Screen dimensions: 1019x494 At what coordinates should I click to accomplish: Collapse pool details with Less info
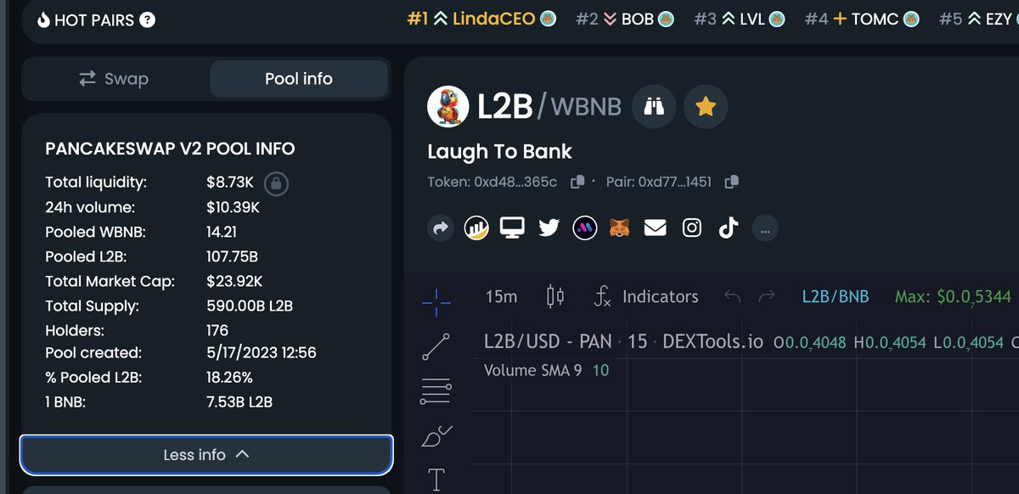(x=206, y=455)
